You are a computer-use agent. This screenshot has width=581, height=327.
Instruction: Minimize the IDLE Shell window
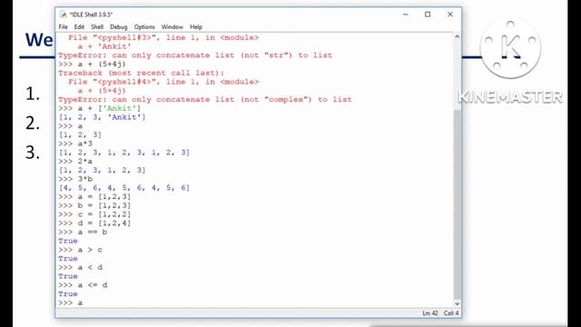[x=406, y=15]
